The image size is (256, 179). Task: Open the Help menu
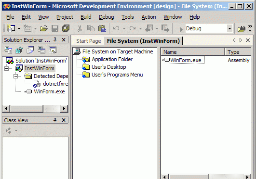194,17
